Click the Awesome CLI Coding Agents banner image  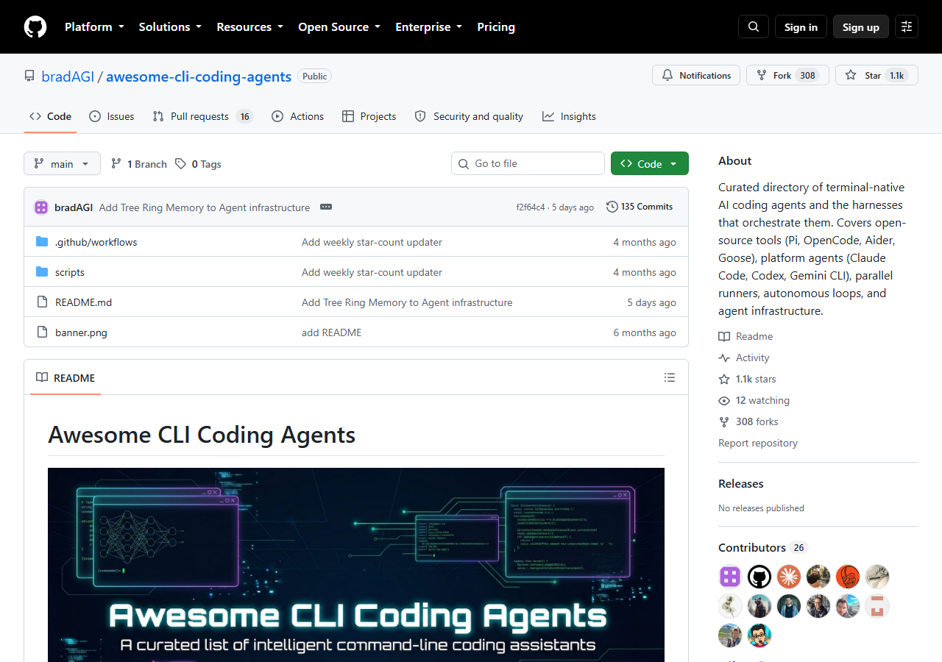[356, 565]
